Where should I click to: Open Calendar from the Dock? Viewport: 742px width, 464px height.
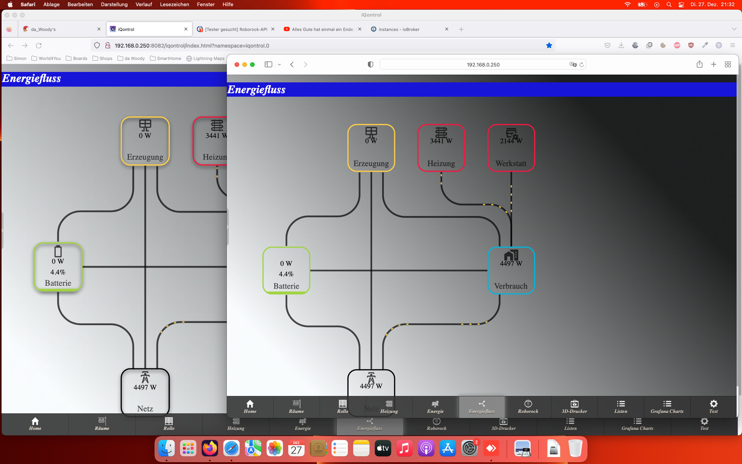click(x=296, y=449)
